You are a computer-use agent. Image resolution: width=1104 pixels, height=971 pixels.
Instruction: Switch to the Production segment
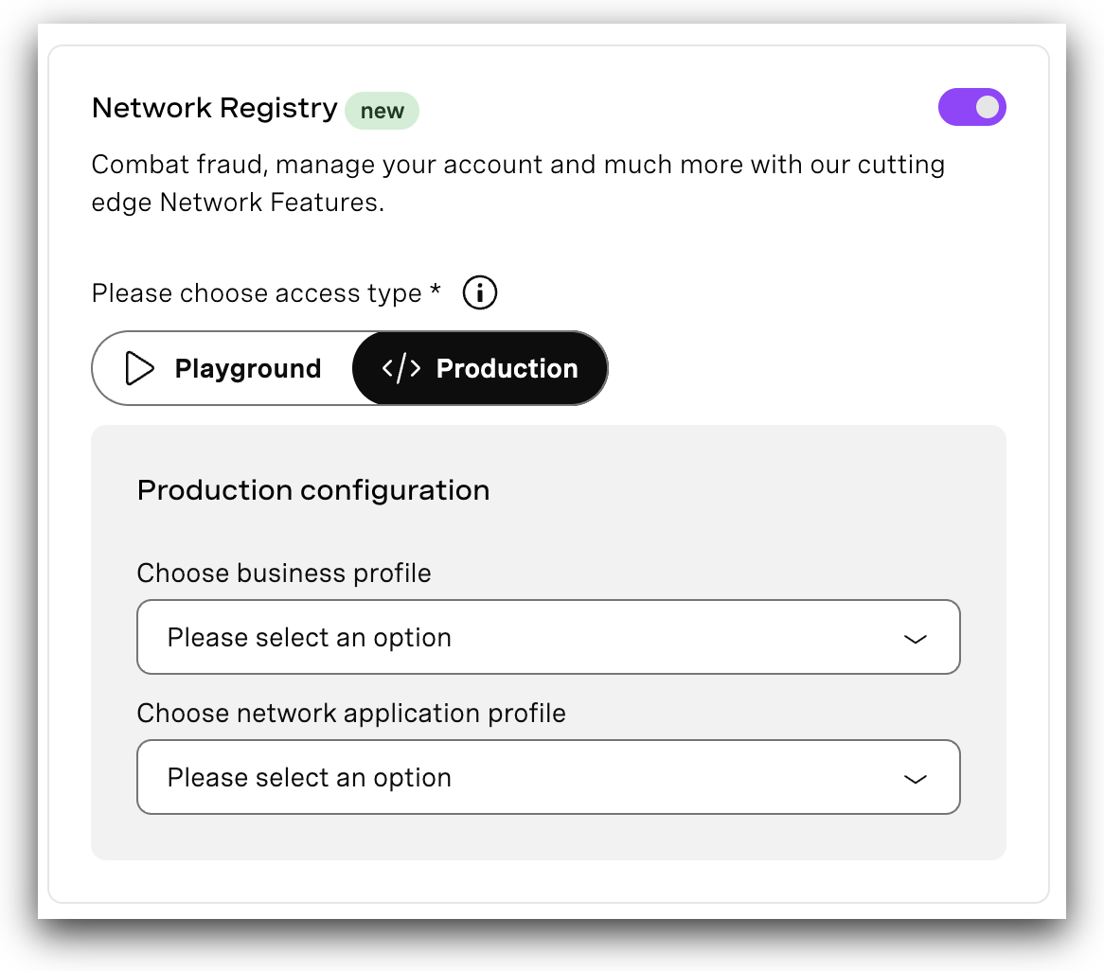pos(479,368)
